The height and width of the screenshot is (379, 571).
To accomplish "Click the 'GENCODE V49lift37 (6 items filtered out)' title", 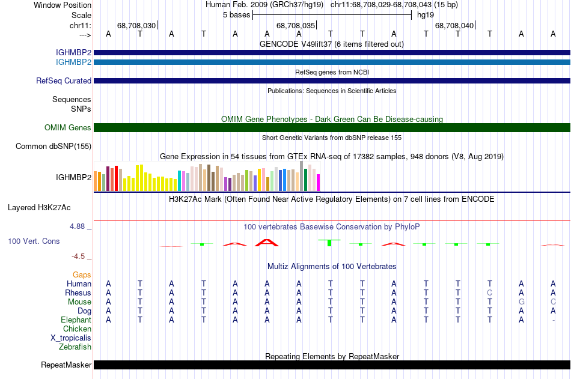I will tap(331, 44).
